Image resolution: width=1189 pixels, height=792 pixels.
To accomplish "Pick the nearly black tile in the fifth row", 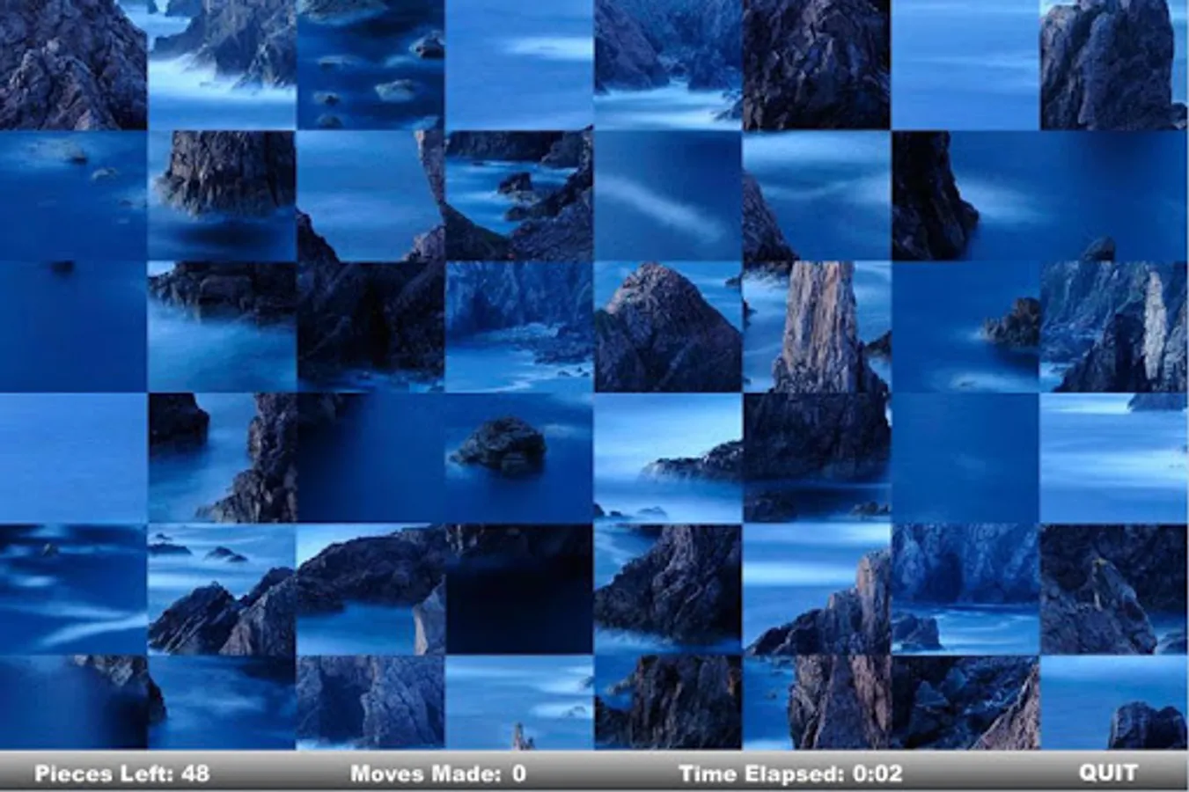I will pos(518,590).
